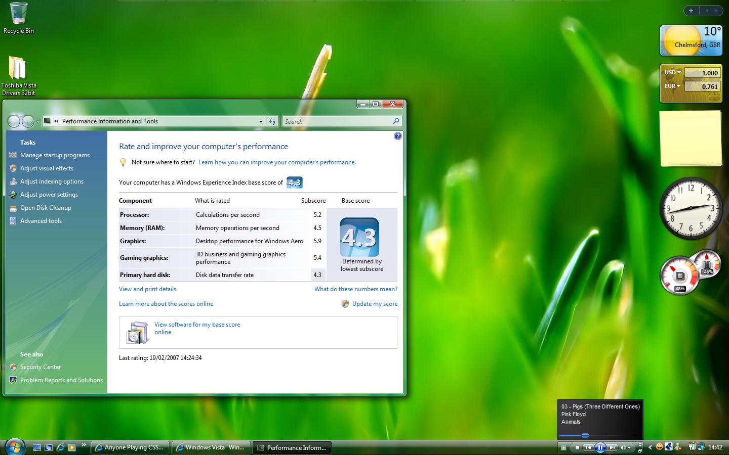Expand the quick launch overflow chevron
The height and width of the screenshot is (455, 729).
point(84,445)
